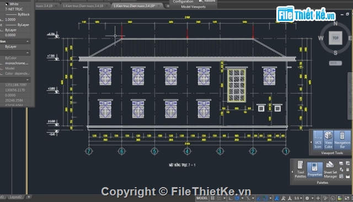The width and height of the screenshot is (353, 202).
Task: Select the grid bubble numbered 7
Action: (89, 151)
